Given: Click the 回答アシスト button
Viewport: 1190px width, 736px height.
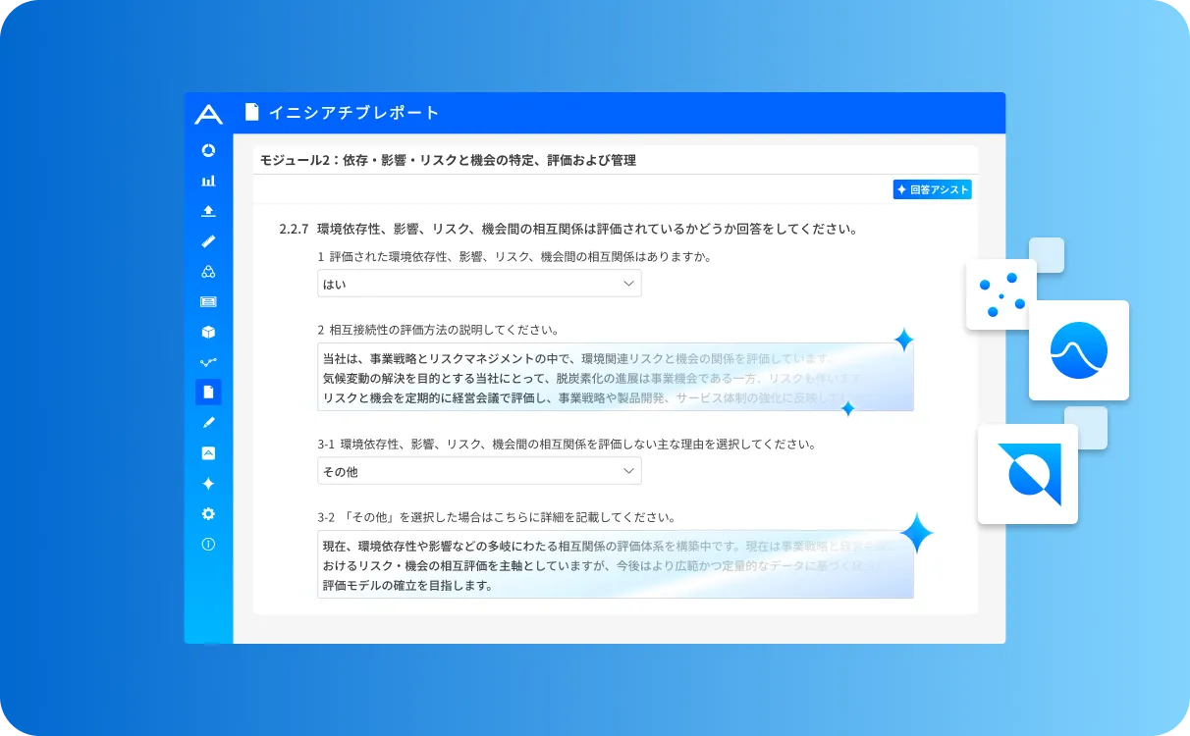Looking at the screenshot, I should [932, 189].
